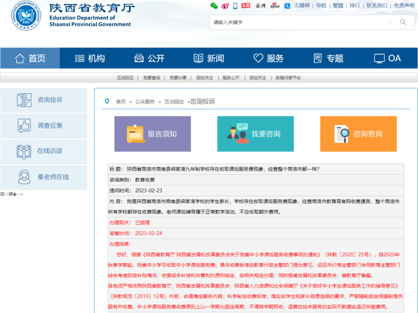418x313 pixels.
Task: Click the search magnifier icon
Action: point(403,22)
